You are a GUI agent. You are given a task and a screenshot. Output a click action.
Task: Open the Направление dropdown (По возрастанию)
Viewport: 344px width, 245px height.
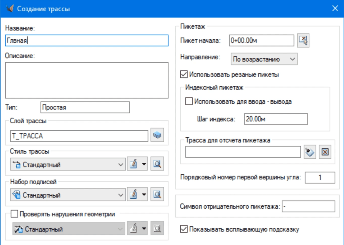[x=264, y=59]
